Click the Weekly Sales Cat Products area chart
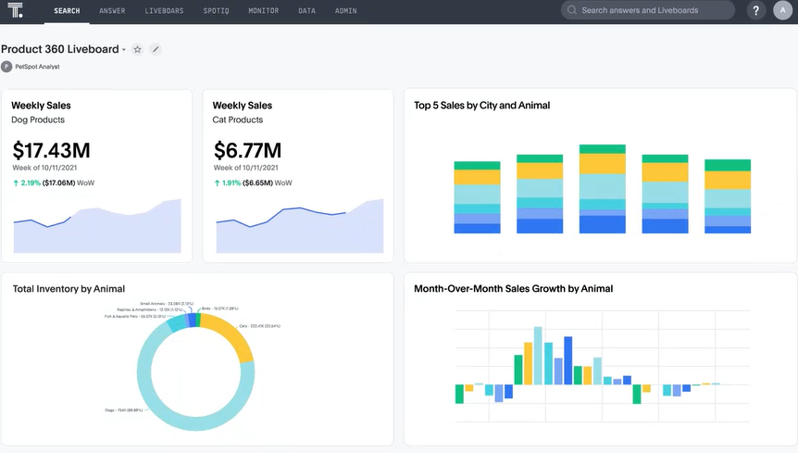 point(299,226)
